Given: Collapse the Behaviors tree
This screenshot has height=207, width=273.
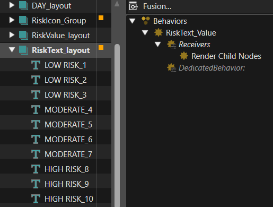Looking at the screenshot, I should (x=132, y=21).
